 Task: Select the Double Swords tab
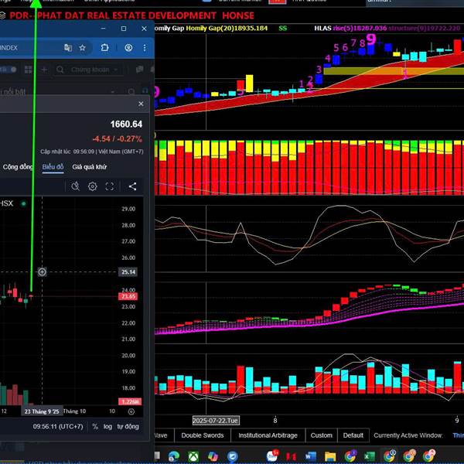(x=203, y=435)
